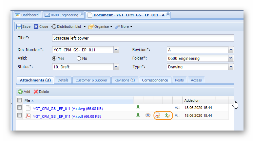Expand the Folder dropdown arrow
Screen dimensions: 254x141
[231, 59]
